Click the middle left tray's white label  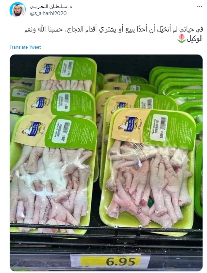pyautogui.click(x=64, y=102)
